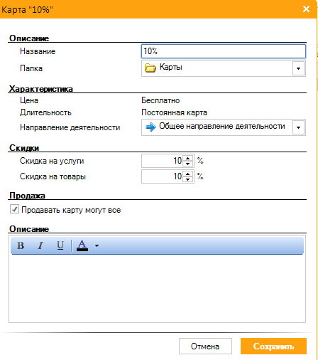318x360 pixels.
Task: Expand the Направление деятельности dropdown
Action: coord(298,127)
